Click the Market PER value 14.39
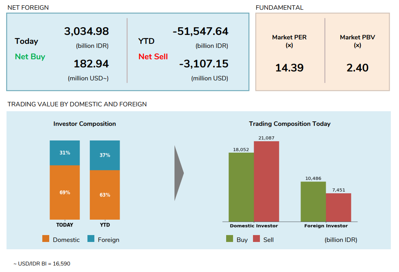Image resolution: width=399 pixels, height=272 pixels. [289, 68]
